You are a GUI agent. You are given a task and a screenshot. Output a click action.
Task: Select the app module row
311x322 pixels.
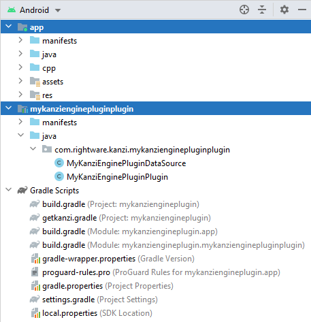156,27
